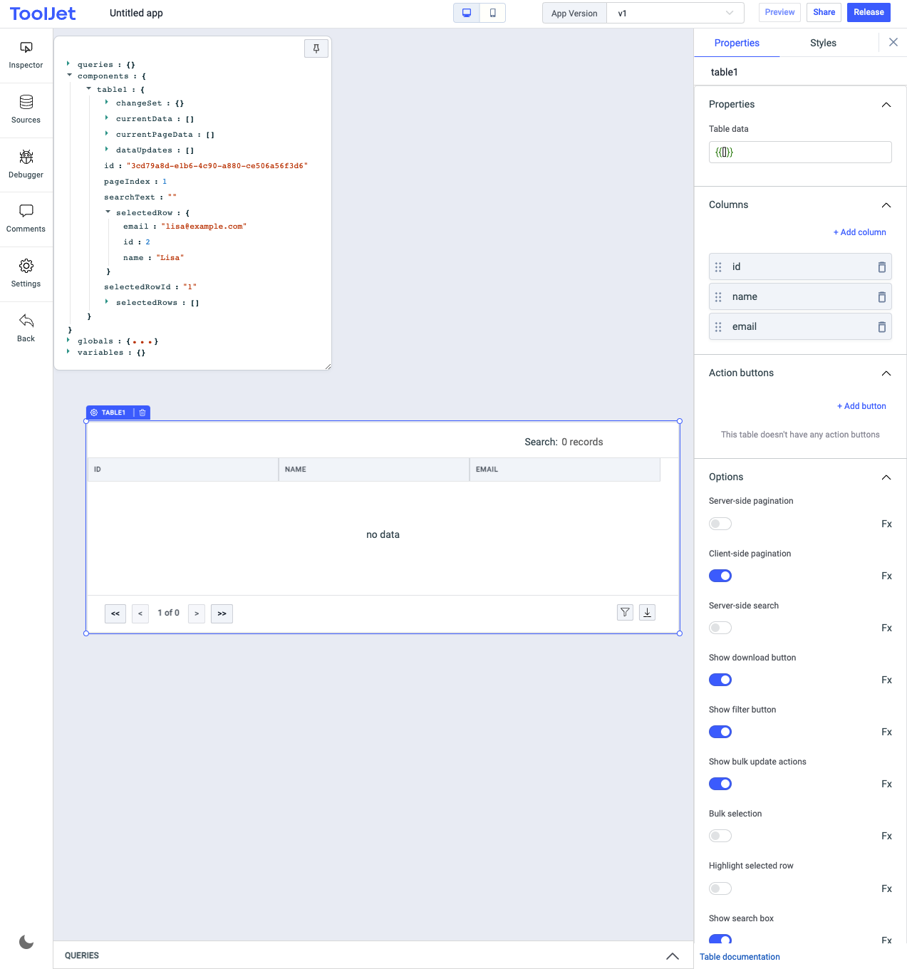907x969 pixels.
Task: Collapse the Columns section
Action: point(886,205)
